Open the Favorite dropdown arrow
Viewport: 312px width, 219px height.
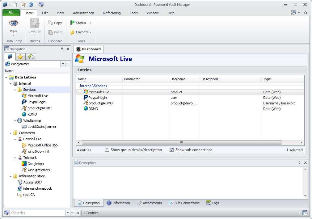[91, 32]
